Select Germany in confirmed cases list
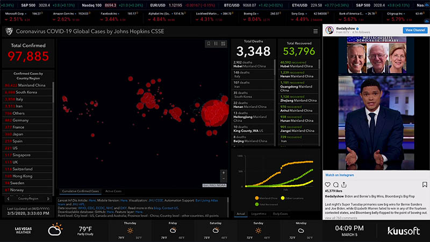The image size is (430, 242). 27,120
